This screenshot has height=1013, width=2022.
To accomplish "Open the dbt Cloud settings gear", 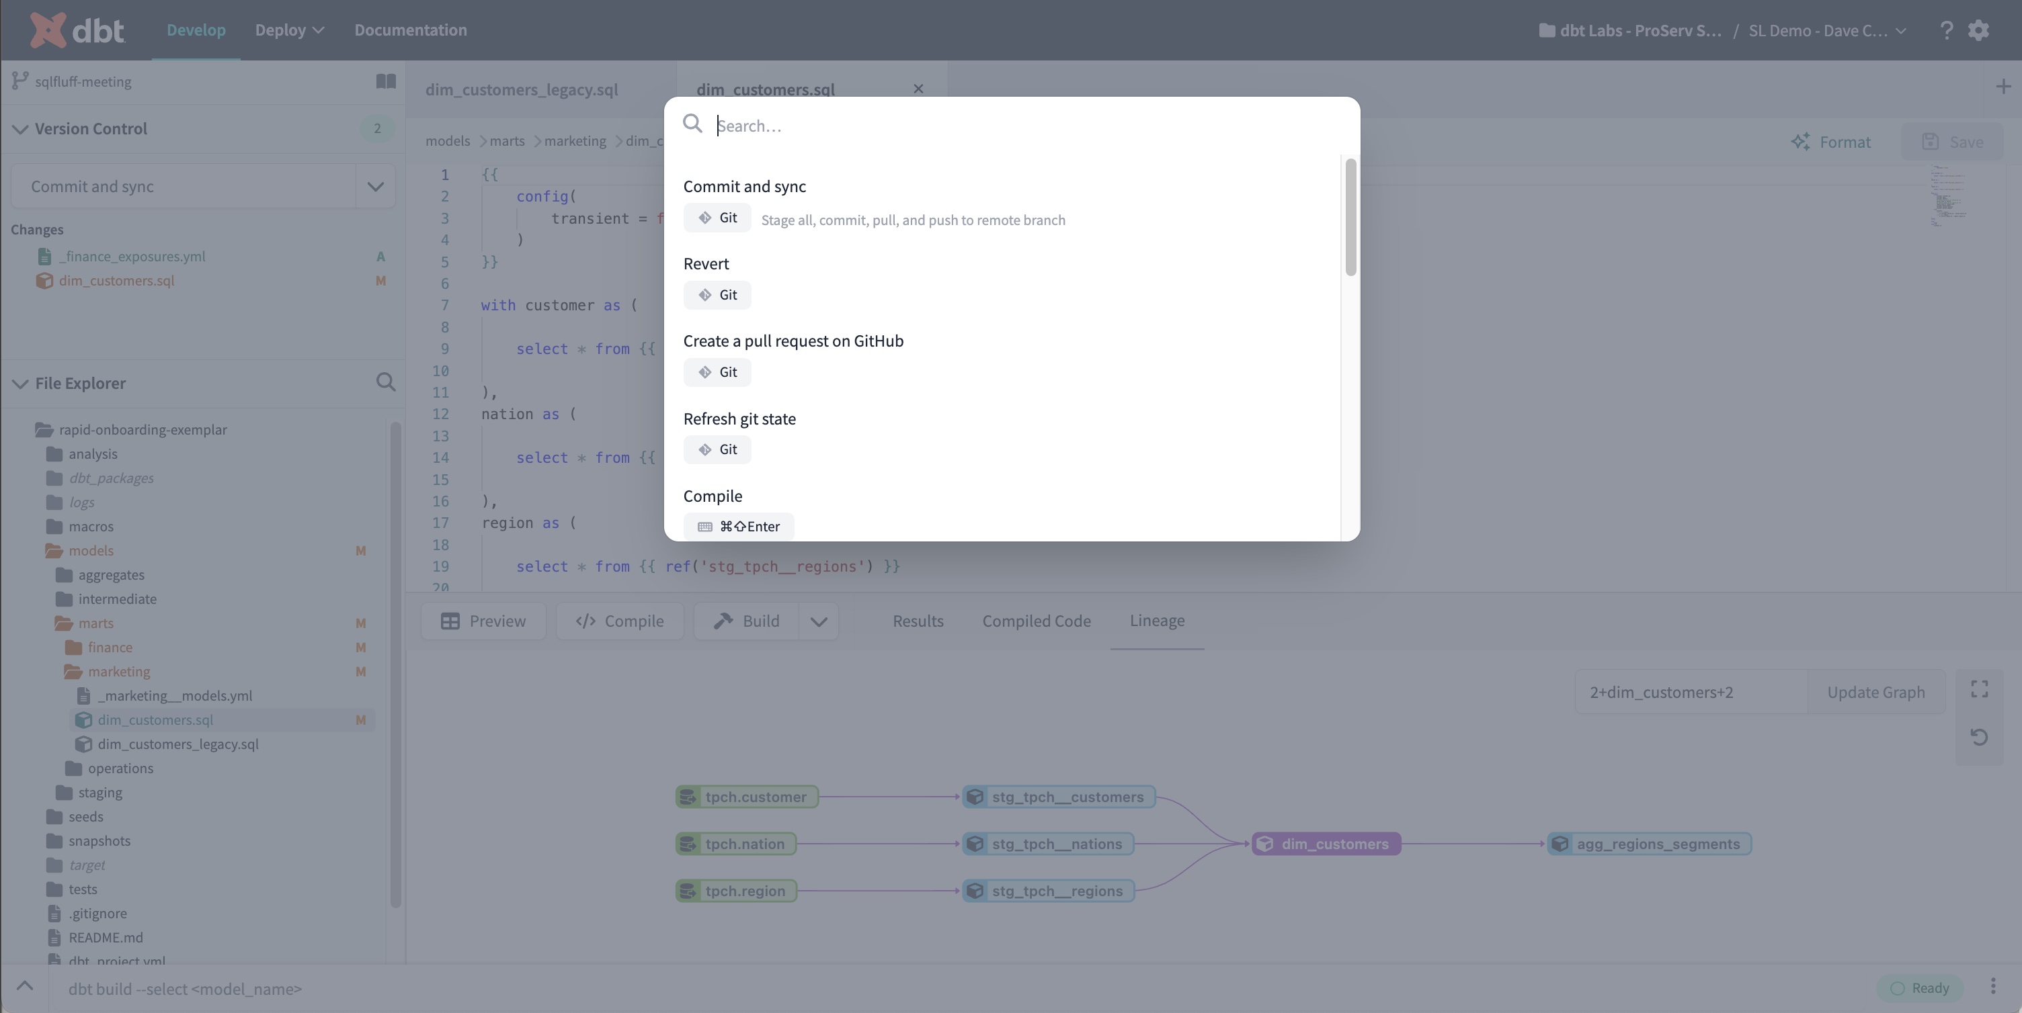I will pos(1980,30).
